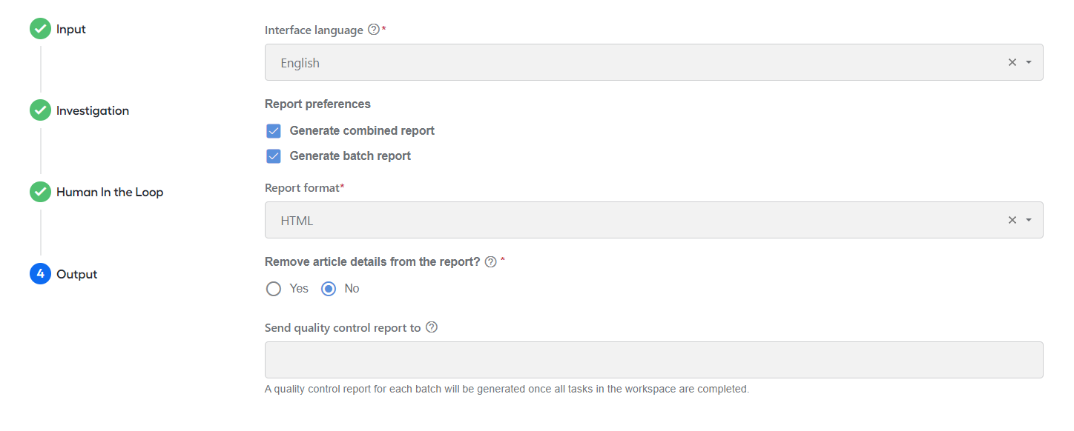Image resolution: width=1074 pixels, height=431 pixels.
Task: Go to the Input step
Action: (71, 30)
